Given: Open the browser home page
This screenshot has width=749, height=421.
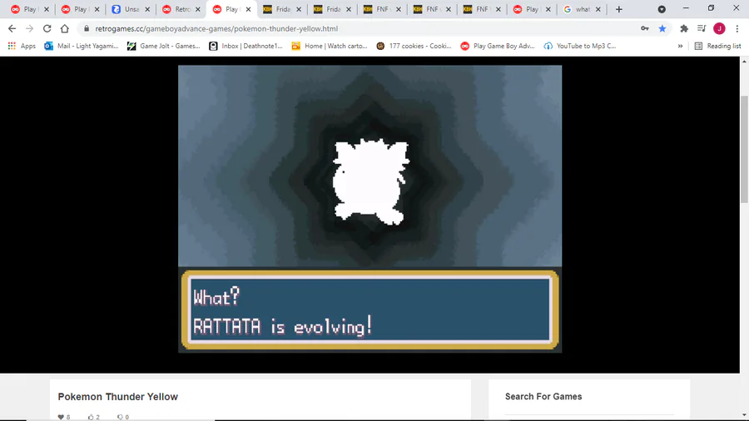Looking at the screenshot, I should click(64, 28).
